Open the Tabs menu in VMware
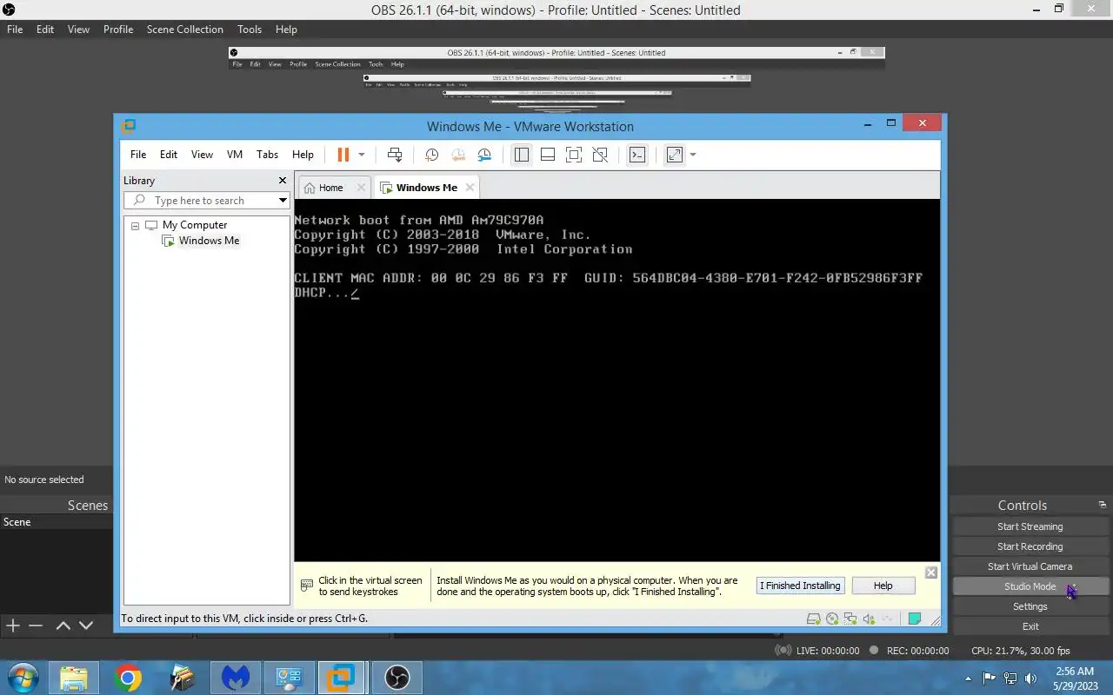This screenshot has width=1113, height=695. (267, 155)
